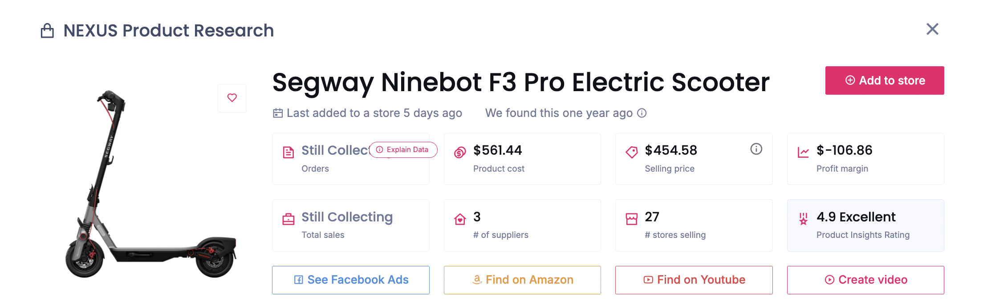Click the Product cost coin icon

[x=460, y=152]
